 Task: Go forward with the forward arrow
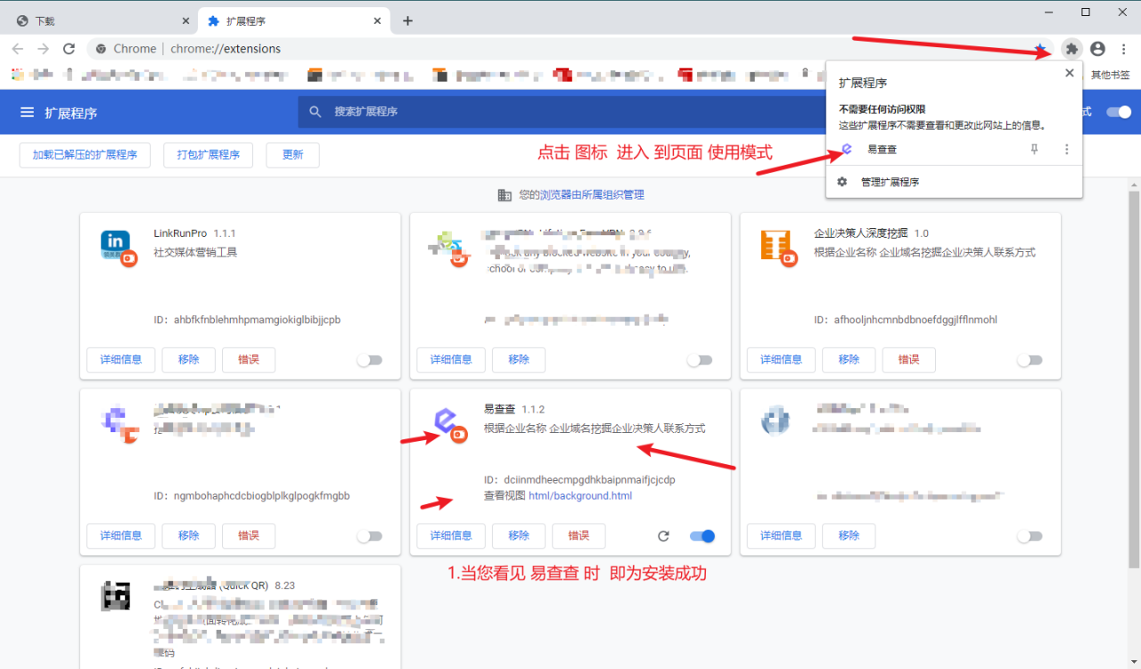click(x=43, y=48)
